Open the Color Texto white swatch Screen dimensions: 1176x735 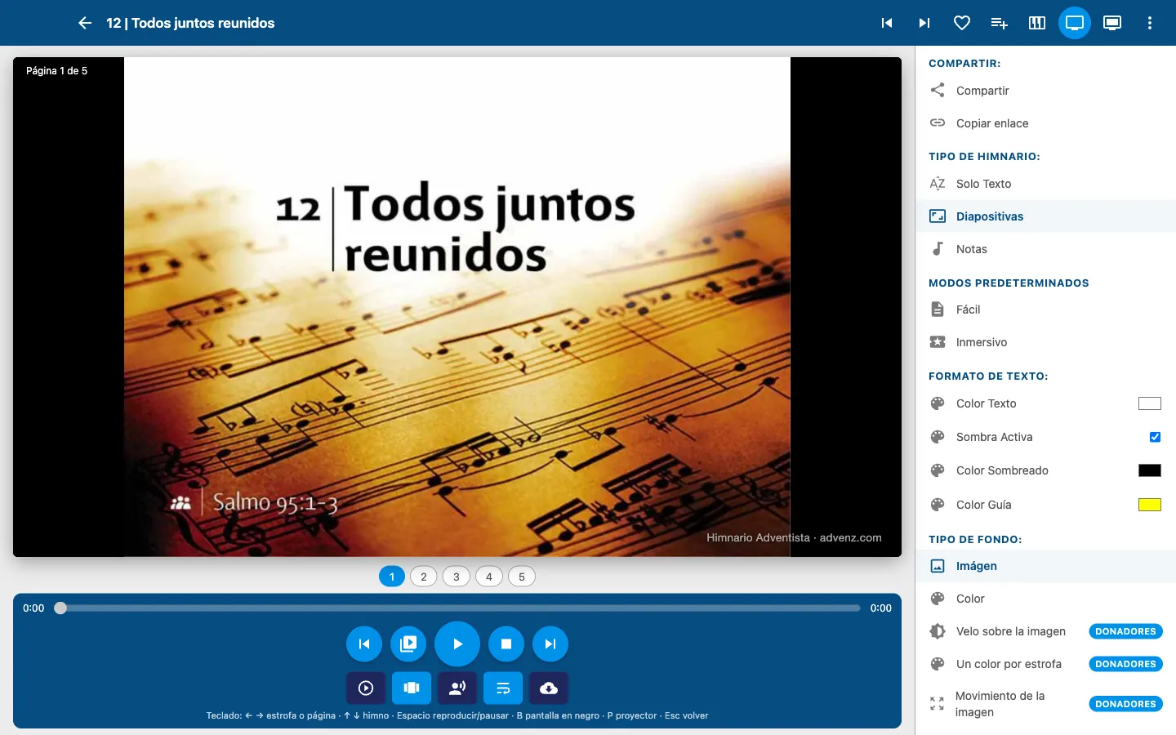(1150, 403)
